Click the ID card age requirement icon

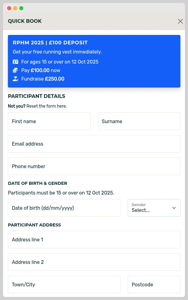pyautogui.click(x=16, y=62)
